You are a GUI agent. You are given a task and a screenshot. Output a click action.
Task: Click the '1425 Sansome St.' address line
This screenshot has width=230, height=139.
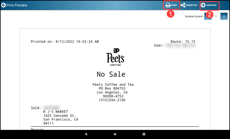(x=60, y=116)
